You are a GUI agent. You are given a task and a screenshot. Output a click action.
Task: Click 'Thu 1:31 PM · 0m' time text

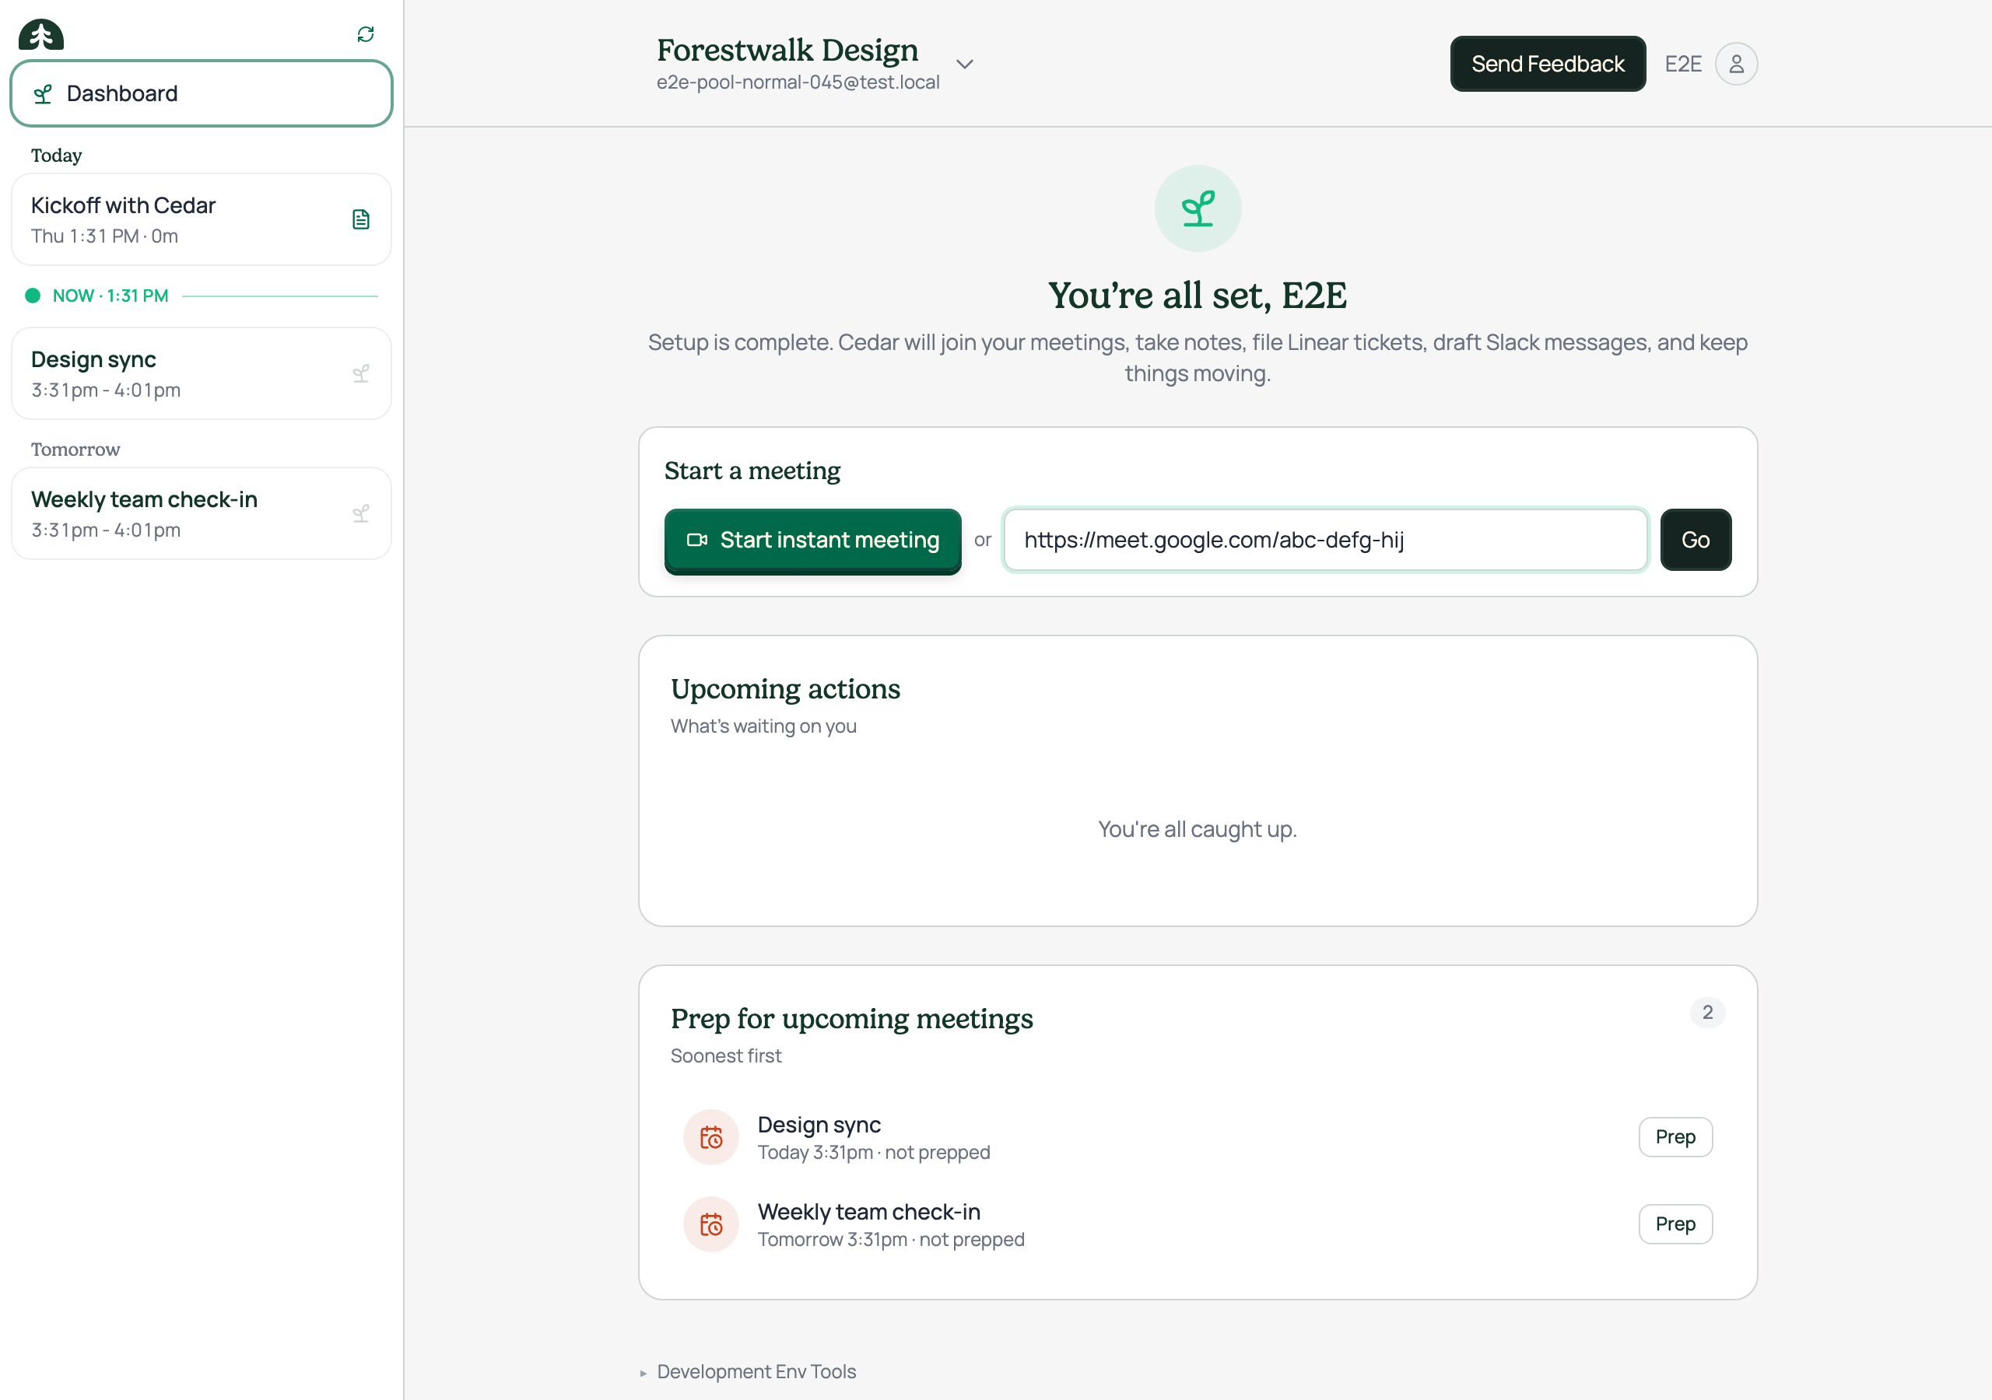[104, 236]
